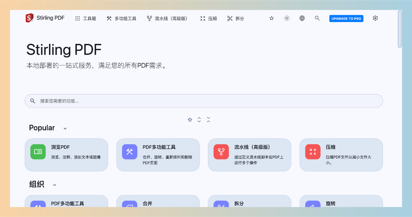
Task: Open 多功能工具 in the navbar
Action: tap(121, 19)
